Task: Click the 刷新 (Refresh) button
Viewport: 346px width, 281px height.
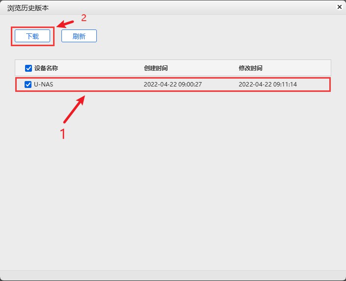Action: point(79,36)
